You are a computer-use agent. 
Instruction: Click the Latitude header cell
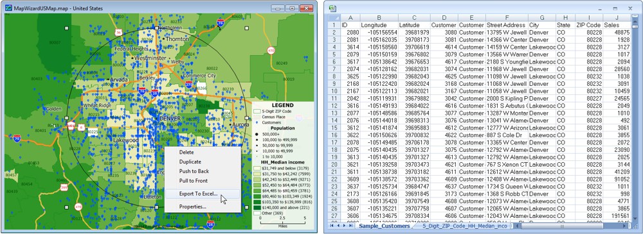[414, 25]
